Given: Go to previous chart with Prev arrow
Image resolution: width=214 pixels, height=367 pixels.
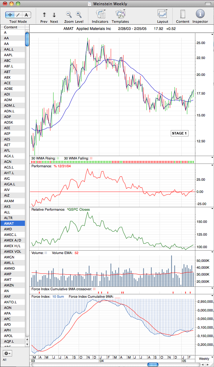Looking at the screenshot, I should click(44, 15).
